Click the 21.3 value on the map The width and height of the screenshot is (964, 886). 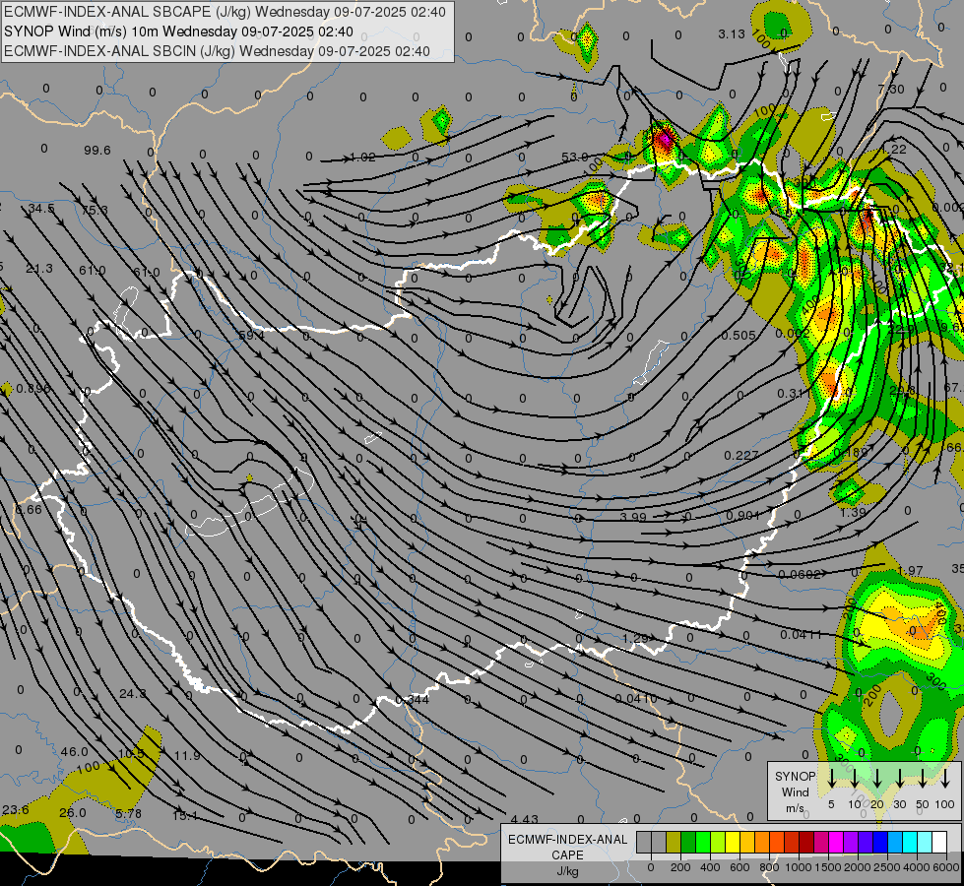click(x=39, y=268)
